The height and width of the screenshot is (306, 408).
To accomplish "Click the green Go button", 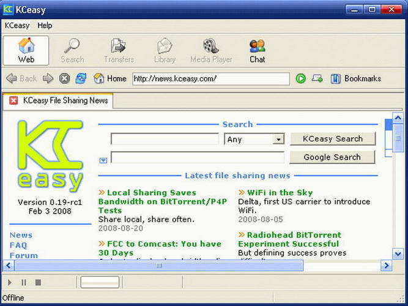I will coord(301,79).
